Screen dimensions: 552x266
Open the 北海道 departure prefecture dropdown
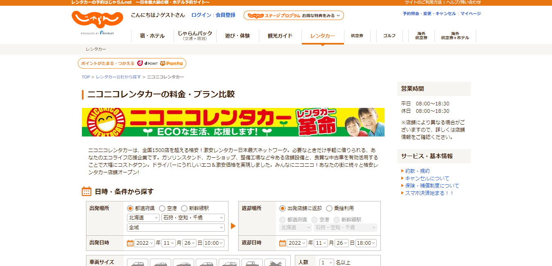[143, 218]
